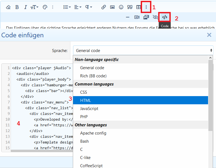Click line number 12 in gutter
Viewport: 216px width, 168px height.
pos(8,131)
